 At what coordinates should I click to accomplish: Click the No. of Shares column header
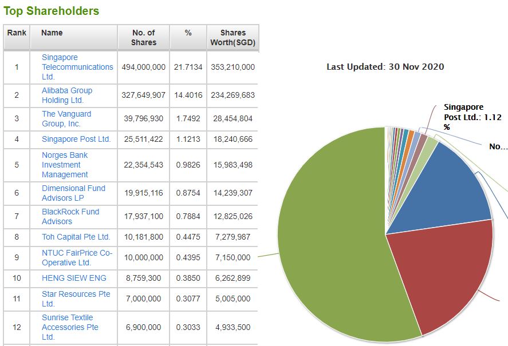(143, 38)
